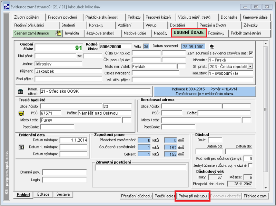
Task: Click the Datum nástupu field
Action: coord(73,140)
